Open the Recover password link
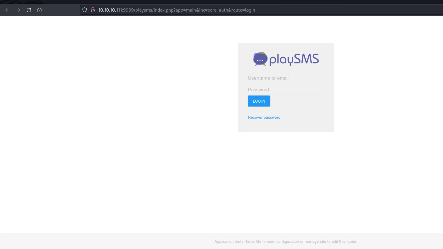The height and width of the screenshot is (249, 443). 264,118
